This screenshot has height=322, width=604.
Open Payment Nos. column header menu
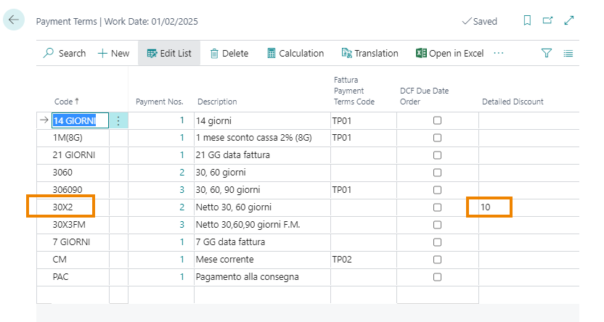(x=160, y=102)
